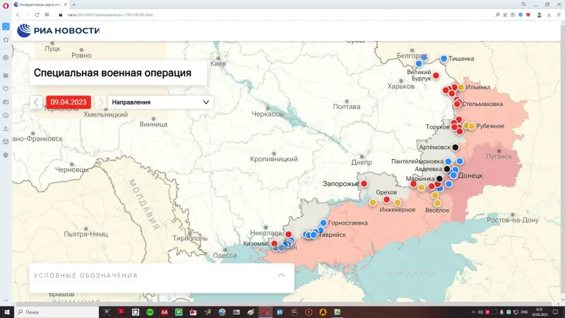This screenshot has width=565, height=318.
Task: Close the current browser tab
Action: (x=65, y=5)
